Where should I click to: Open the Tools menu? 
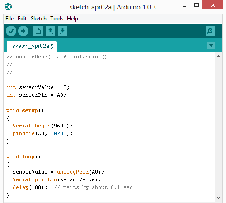pos(56,19)
